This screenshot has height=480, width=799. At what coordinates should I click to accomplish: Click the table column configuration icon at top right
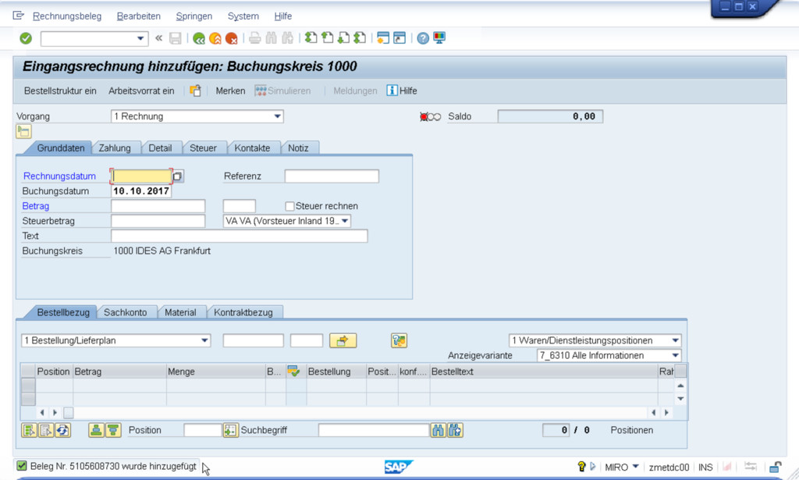point(680,371)
